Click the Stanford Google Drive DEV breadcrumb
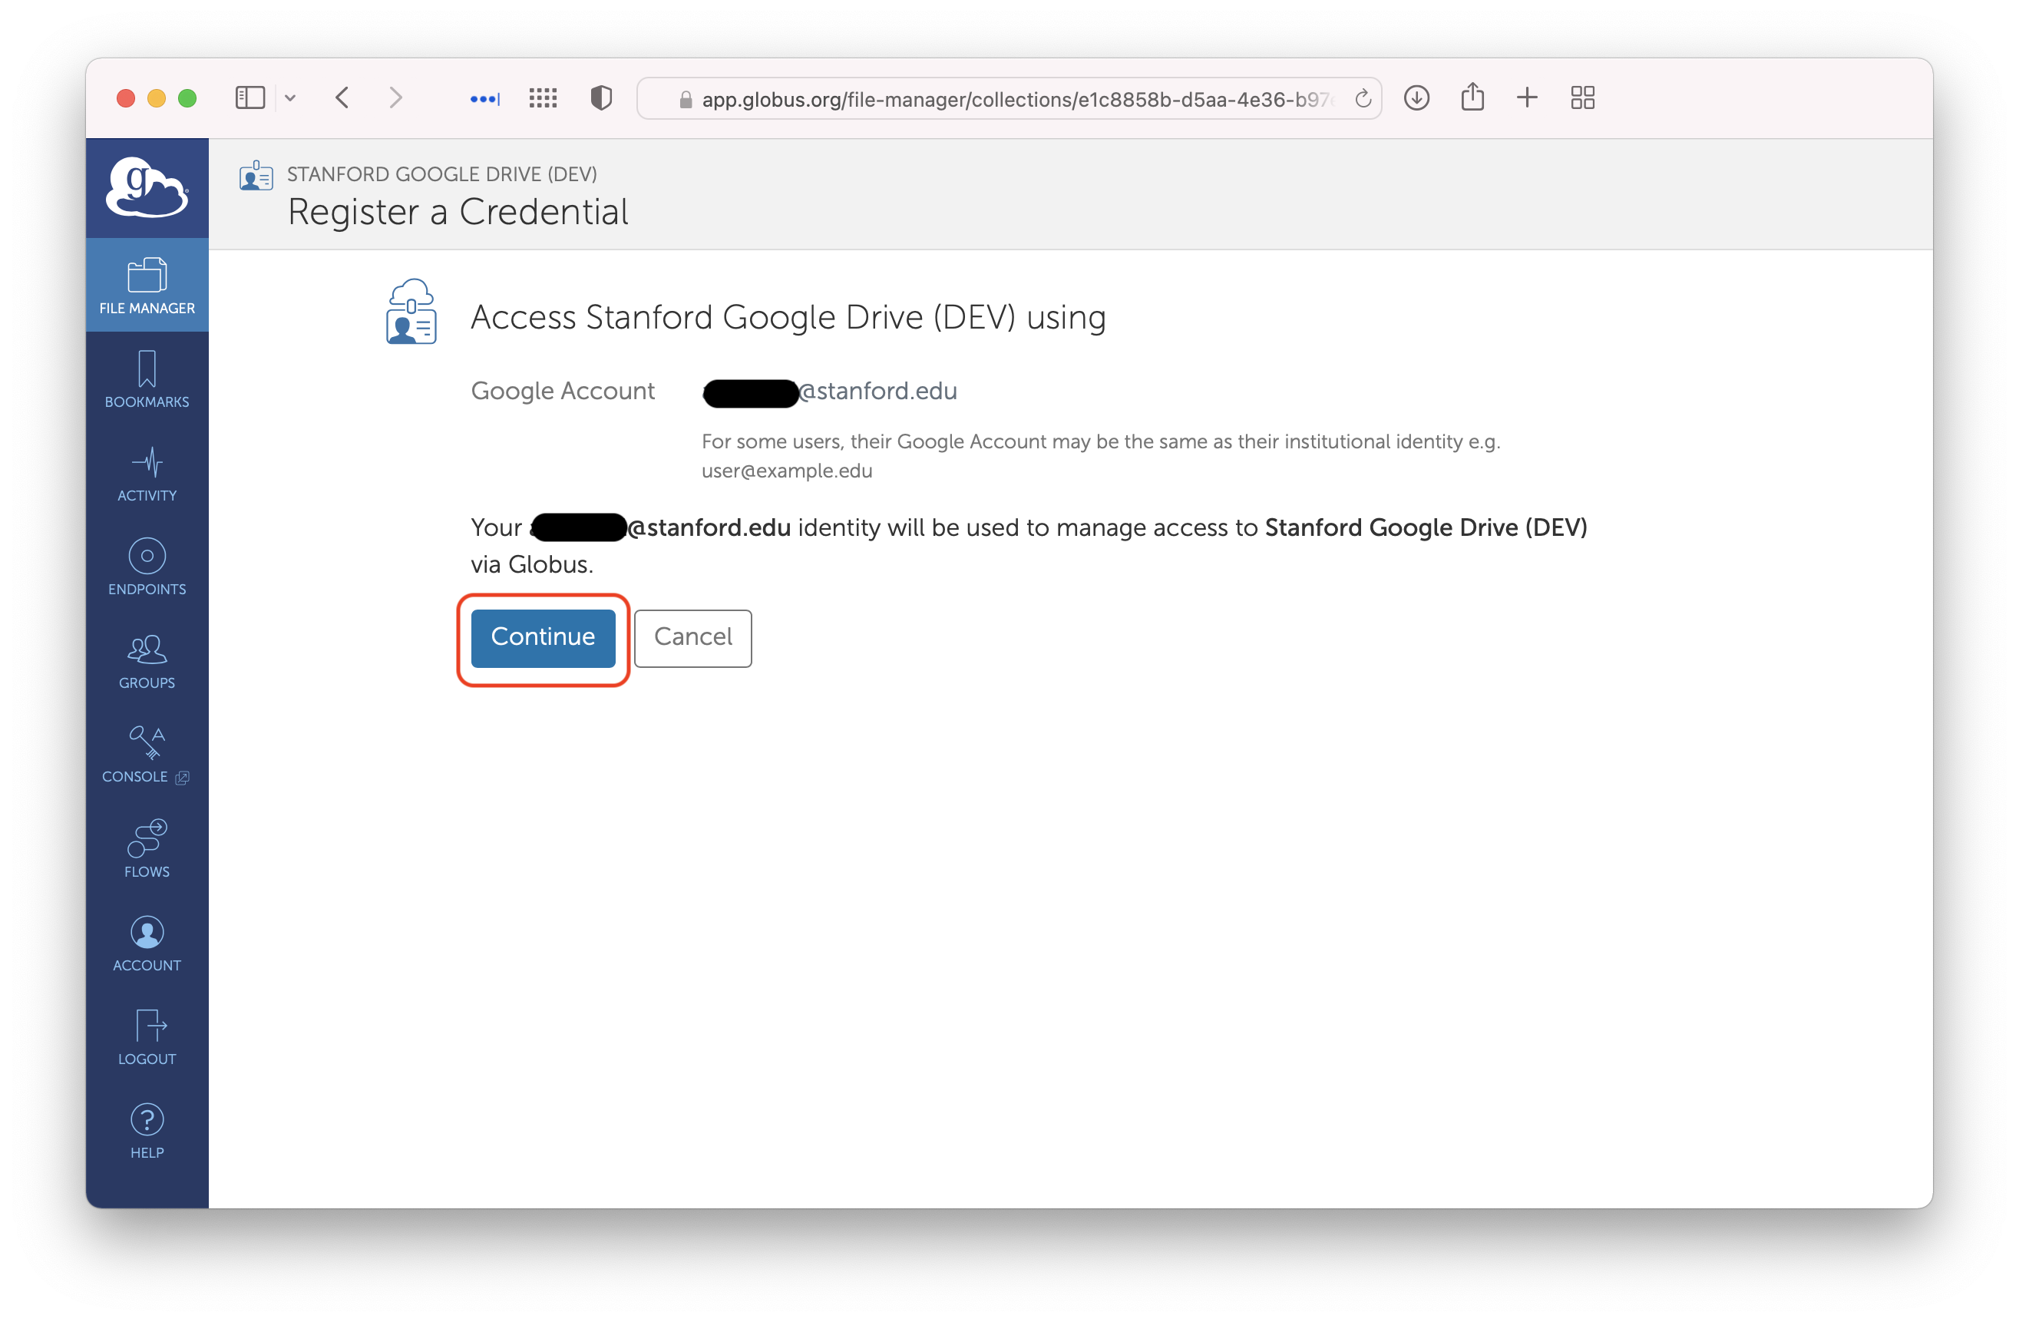The image size is (2019, 1322). tap(442, 173)
